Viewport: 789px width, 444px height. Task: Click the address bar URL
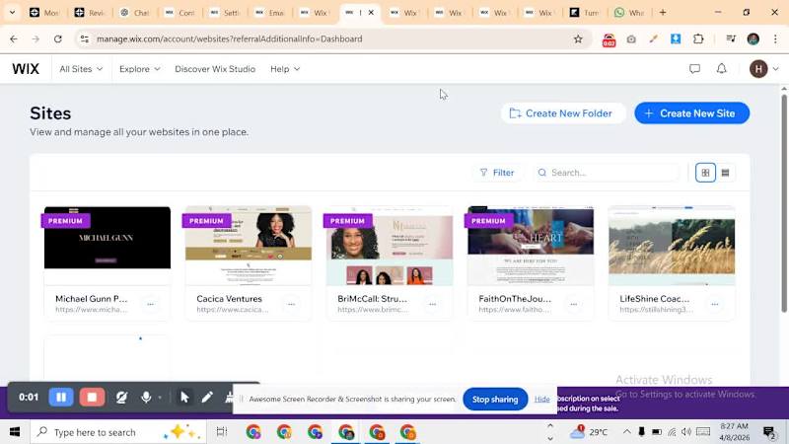click(x=230, y=38)
